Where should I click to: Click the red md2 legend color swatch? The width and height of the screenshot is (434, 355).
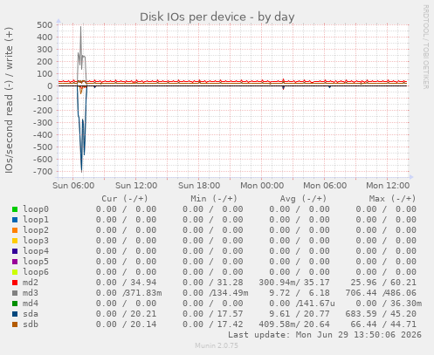click(x=15, y=283)
